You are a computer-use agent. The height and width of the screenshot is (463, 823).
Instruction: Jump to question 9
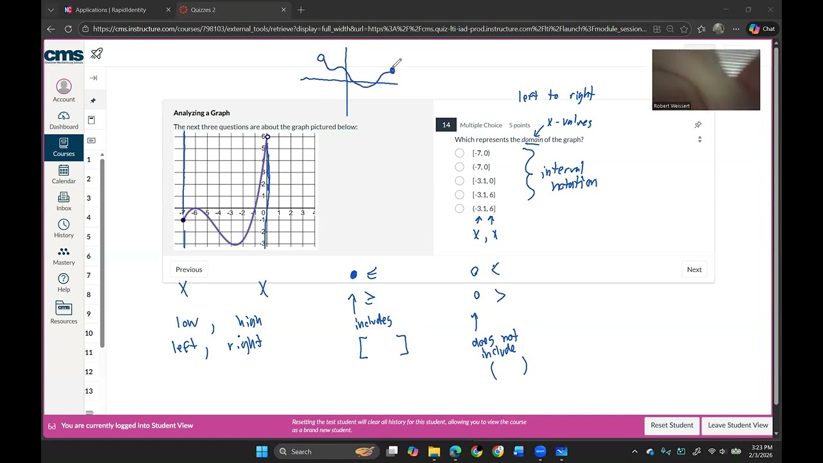click(89, 314)
